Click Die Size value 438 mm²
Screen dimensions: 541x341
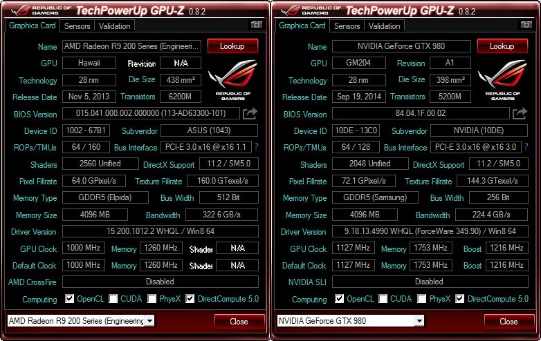pos(181,80)
